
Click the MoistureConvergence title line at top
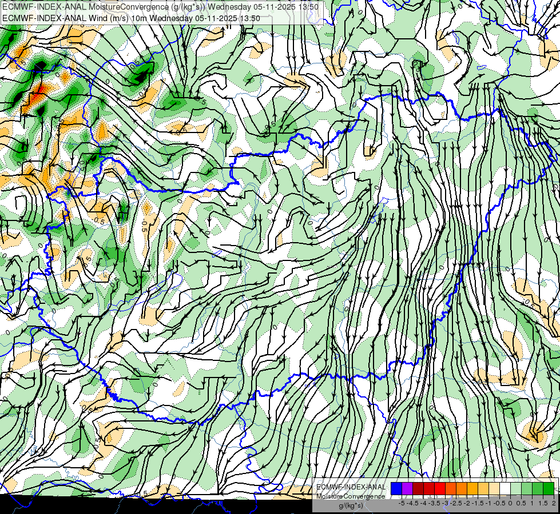[x=160, y=6]
